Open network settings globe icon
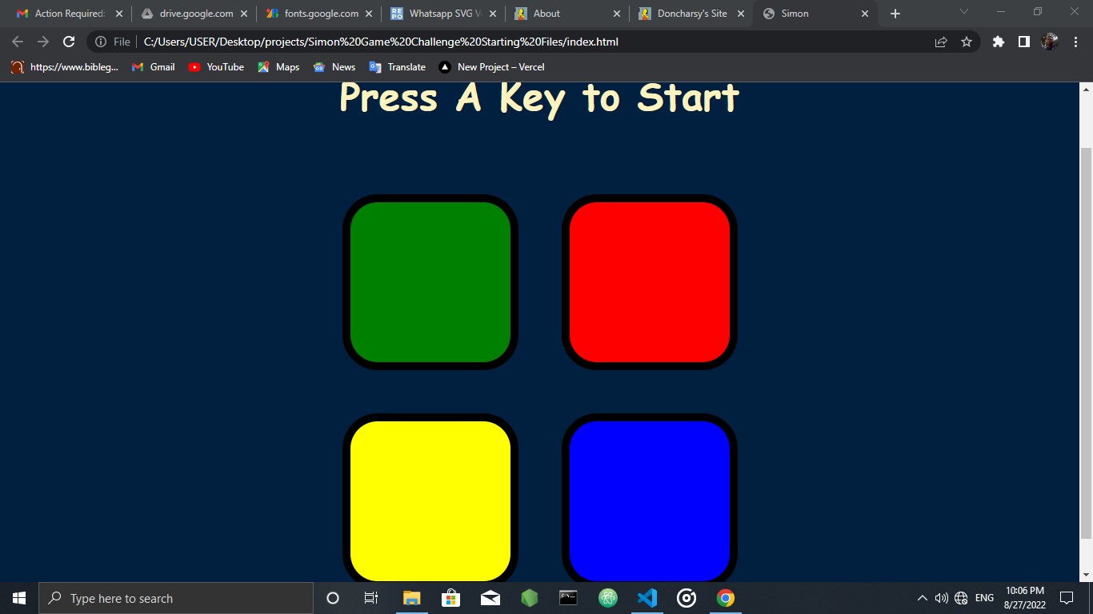The image size is (1093, 614). click(x=961, y=598)
